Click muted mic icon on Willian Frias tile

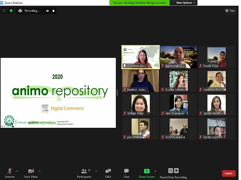pyautogui.click(x=125, y=113)
